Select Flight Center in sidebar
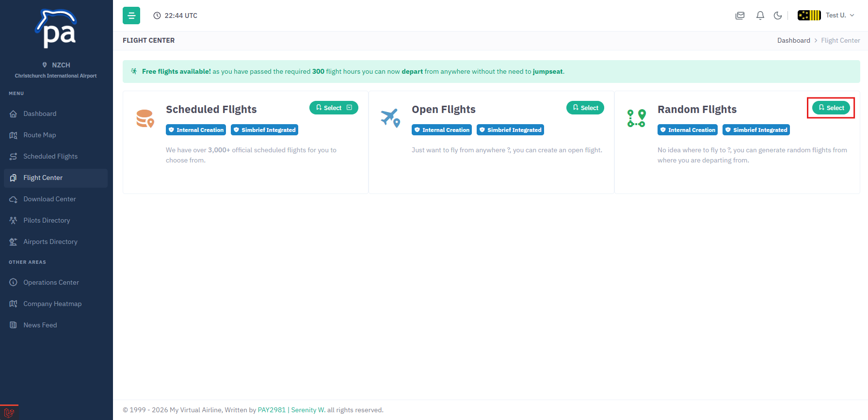The image size is (868, 420). 56,178
